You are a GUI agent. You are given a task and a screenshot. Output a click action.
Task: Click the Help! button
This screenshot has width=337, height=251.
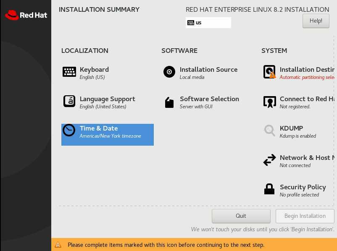coord(316,21)
